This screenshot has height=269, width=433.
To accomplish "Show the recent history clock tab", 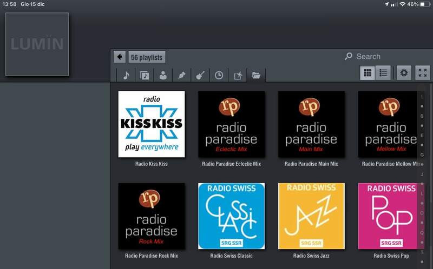I will tap(219, 76).
